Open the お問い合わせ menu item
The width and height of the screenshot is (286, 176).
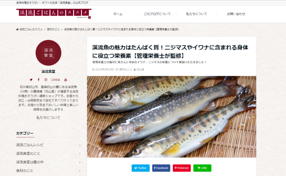(x=236, y=14)
